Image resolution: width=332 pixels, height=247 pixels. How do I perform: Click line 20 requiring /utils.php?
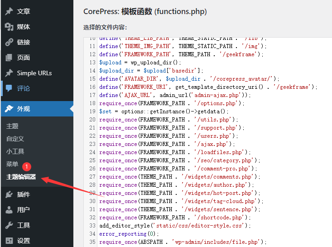(x=168, y=120)
